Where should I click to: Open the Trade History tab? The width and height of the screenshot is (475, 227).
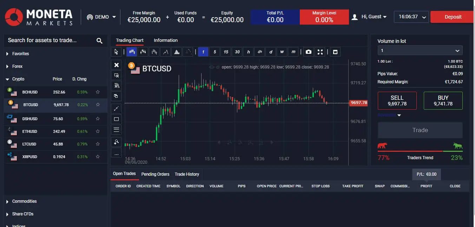tap(187, 174)
